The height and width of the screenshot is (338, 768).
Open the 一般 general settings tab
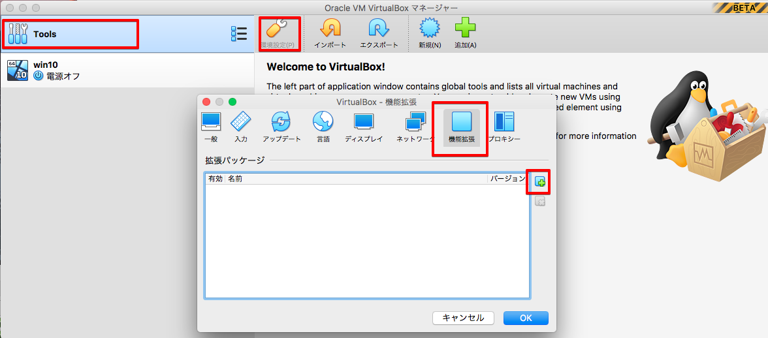click(211, 127)
